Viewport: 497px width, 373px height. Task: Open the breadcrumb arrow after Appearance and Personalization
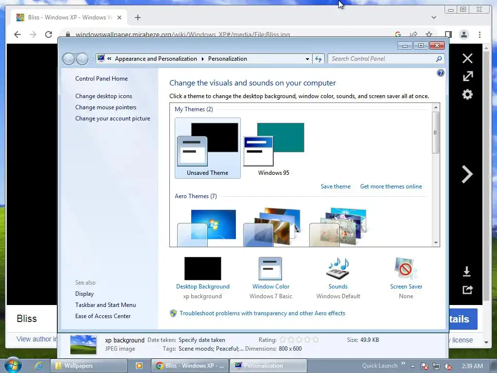[x=202, y=59]
